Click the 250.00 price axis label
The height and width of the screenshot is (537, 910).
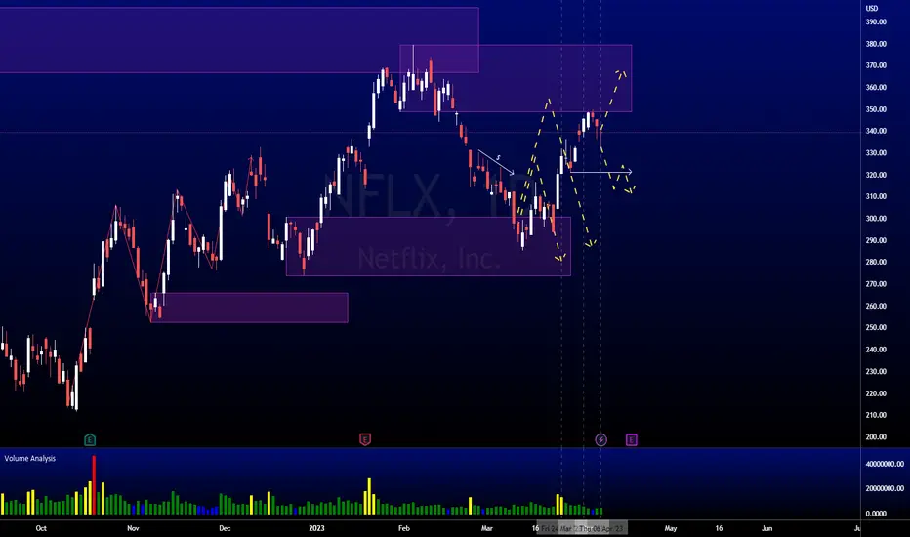tap(876, 327)
